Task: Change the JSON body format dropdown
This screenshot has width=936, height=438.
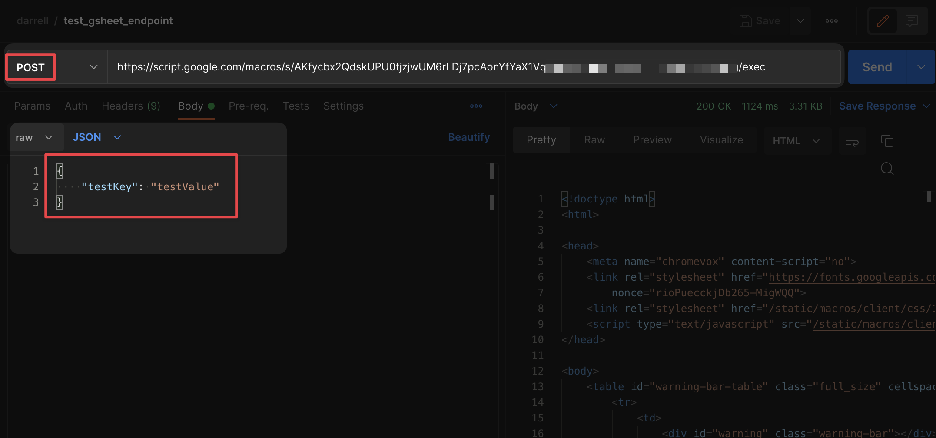Action: (96, 137)
